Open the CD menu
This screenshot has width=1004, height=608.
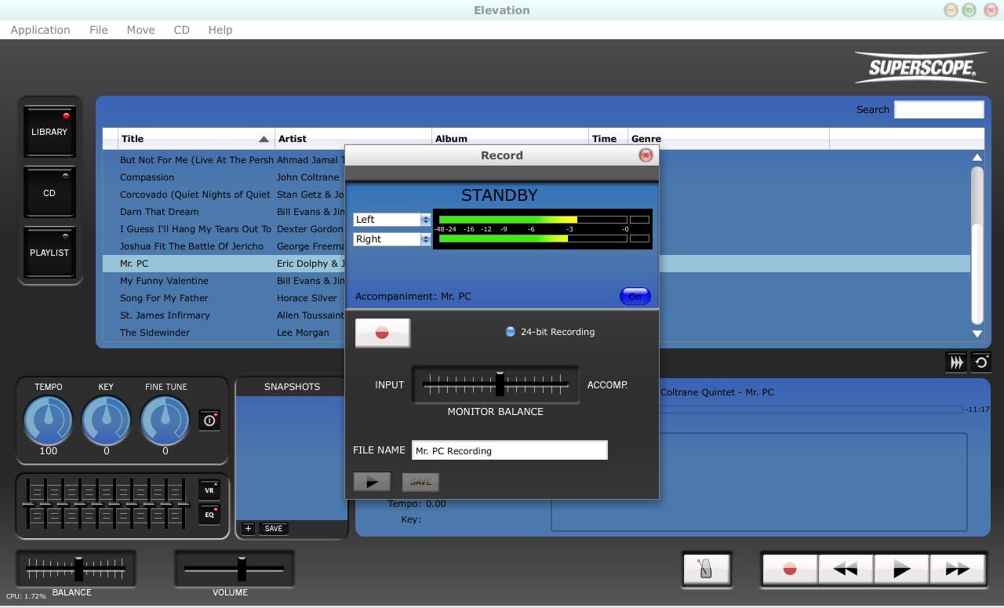(181, 30)
